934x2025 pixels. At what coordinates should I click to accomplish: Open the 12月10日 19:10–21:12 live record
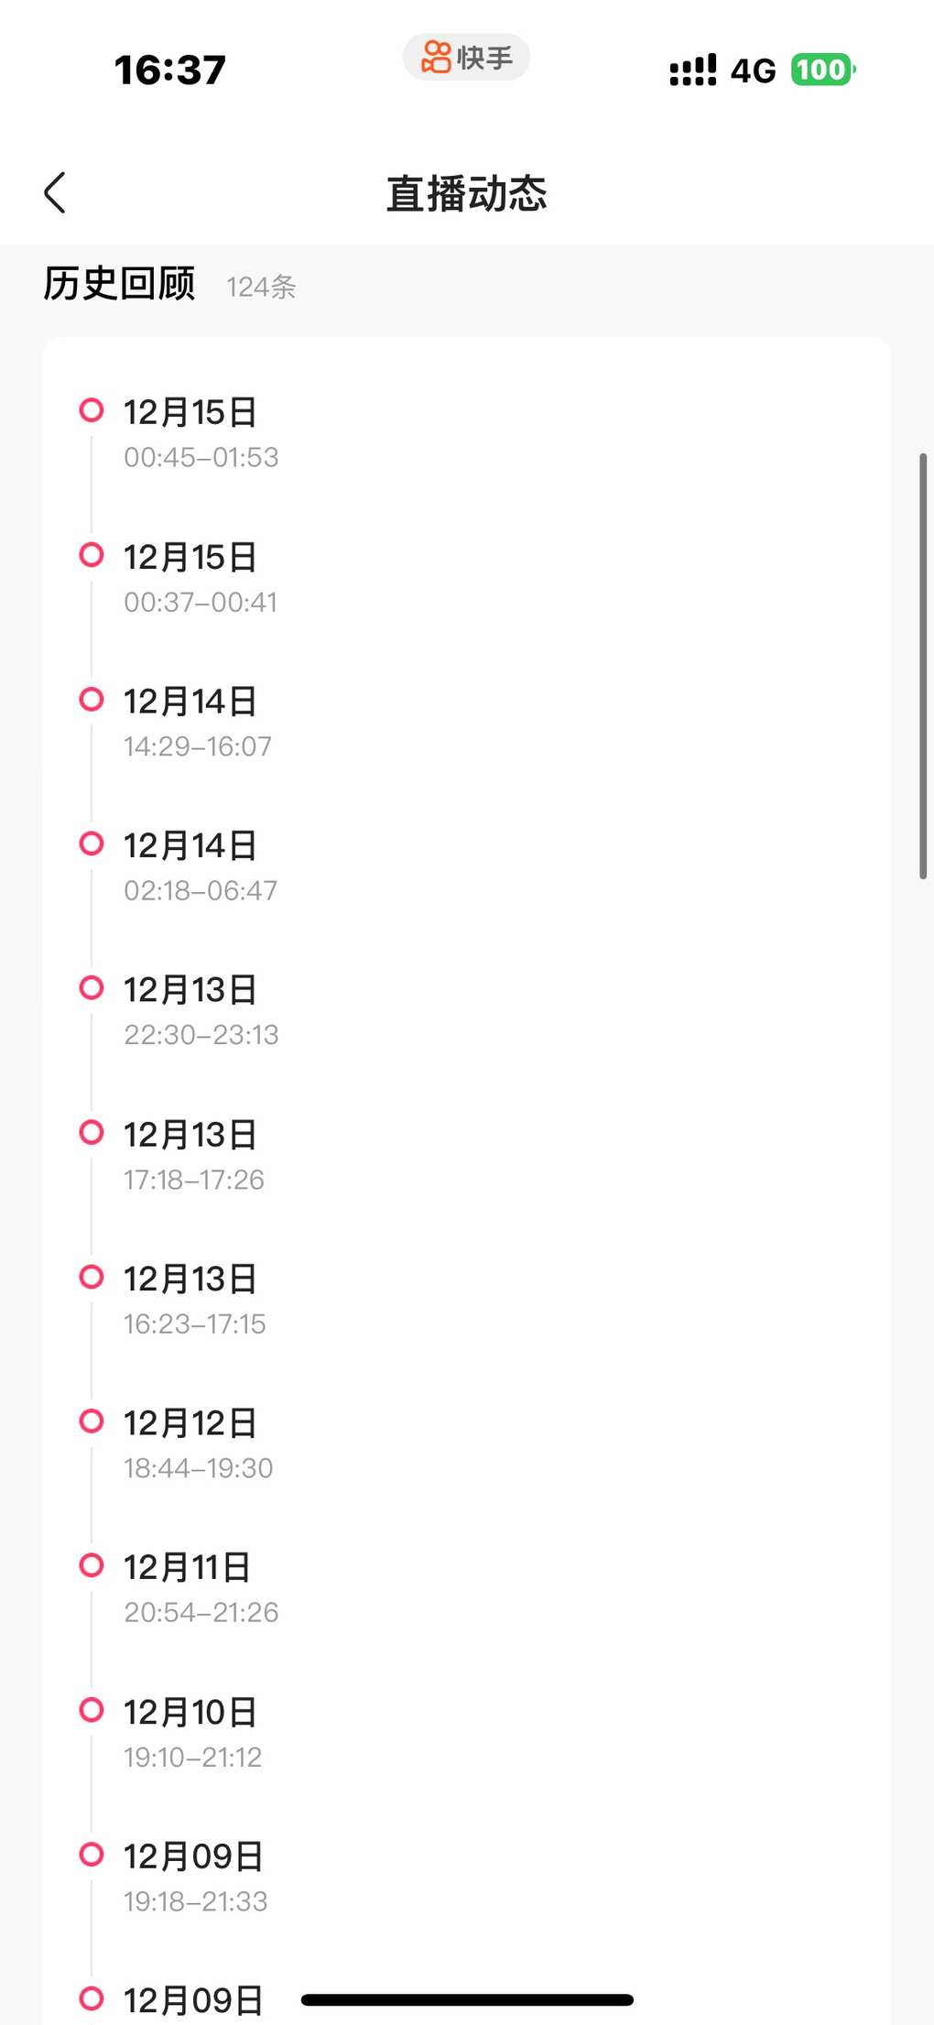192,1733
